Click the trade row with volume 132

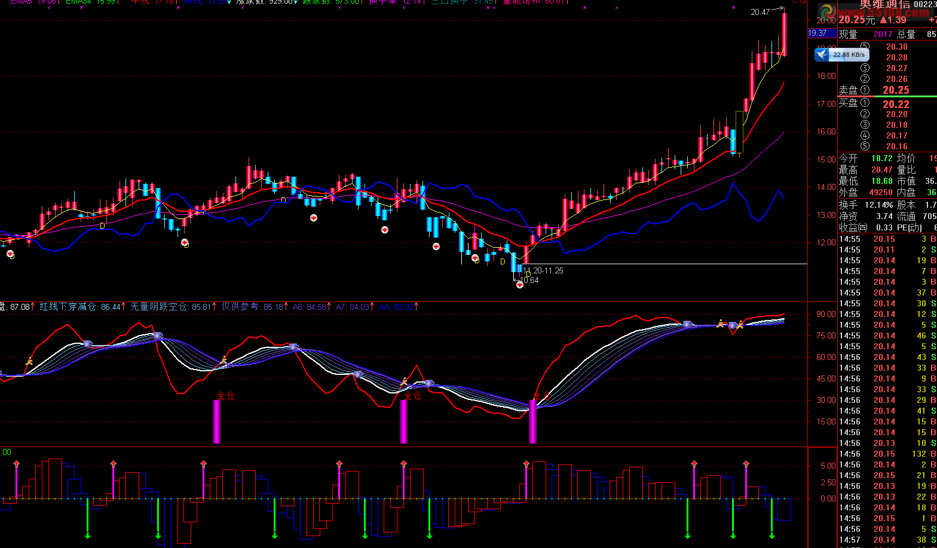click(x=887, y=454)
